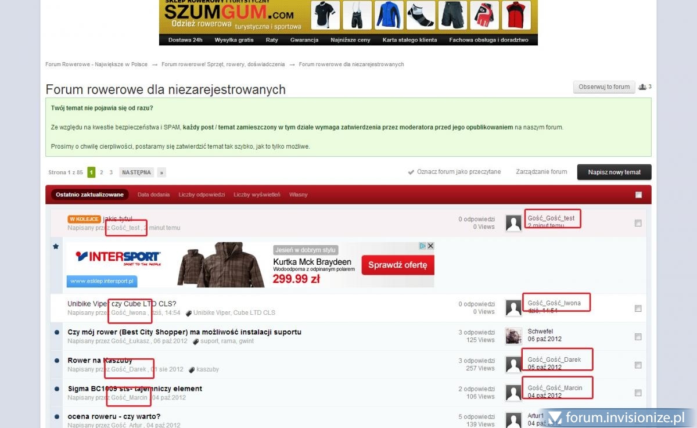Image resolution: width=697 pixels, height=428 pixels.
Task: Click avatar of Gość_Gość_Iwona last poster
Action: [513, 308]
